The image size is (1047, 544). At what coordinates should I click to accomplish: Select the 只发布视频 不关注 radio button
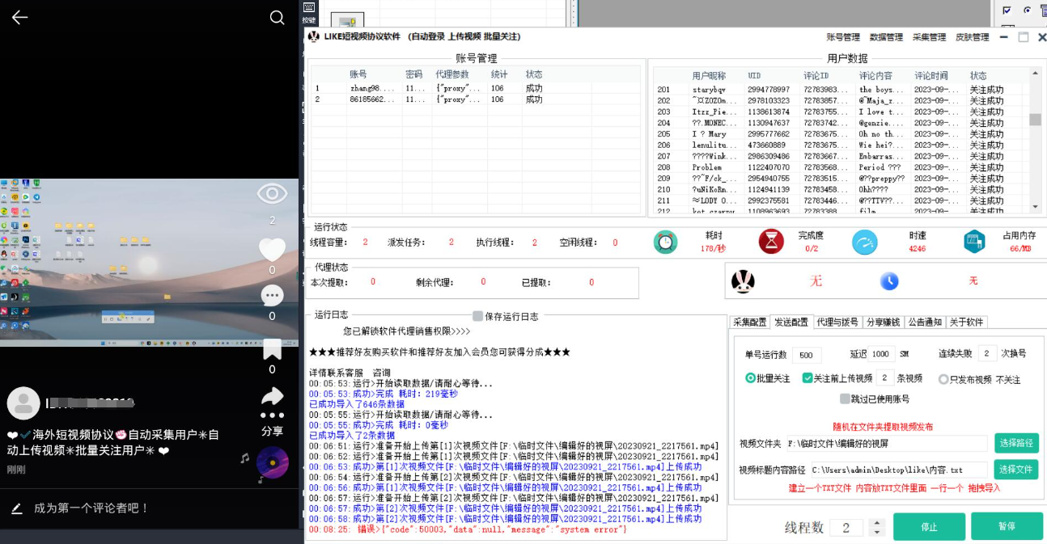pyautogui.click(x=943, y=379)
